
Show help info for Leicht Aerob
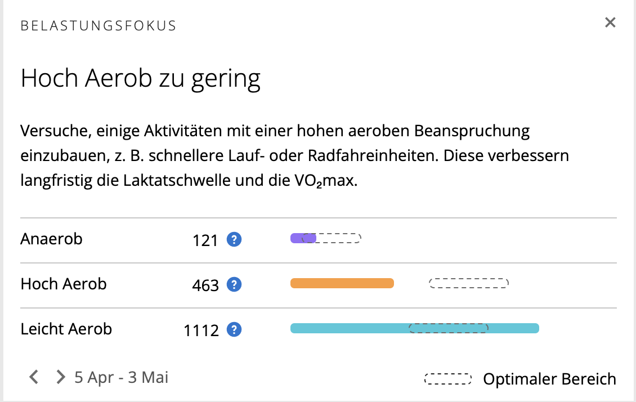pos(234,330)
